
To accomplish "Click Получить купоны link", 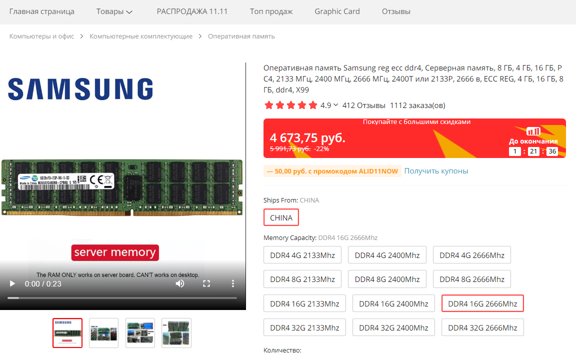I will pyautogui.click(x=436, y=171).
